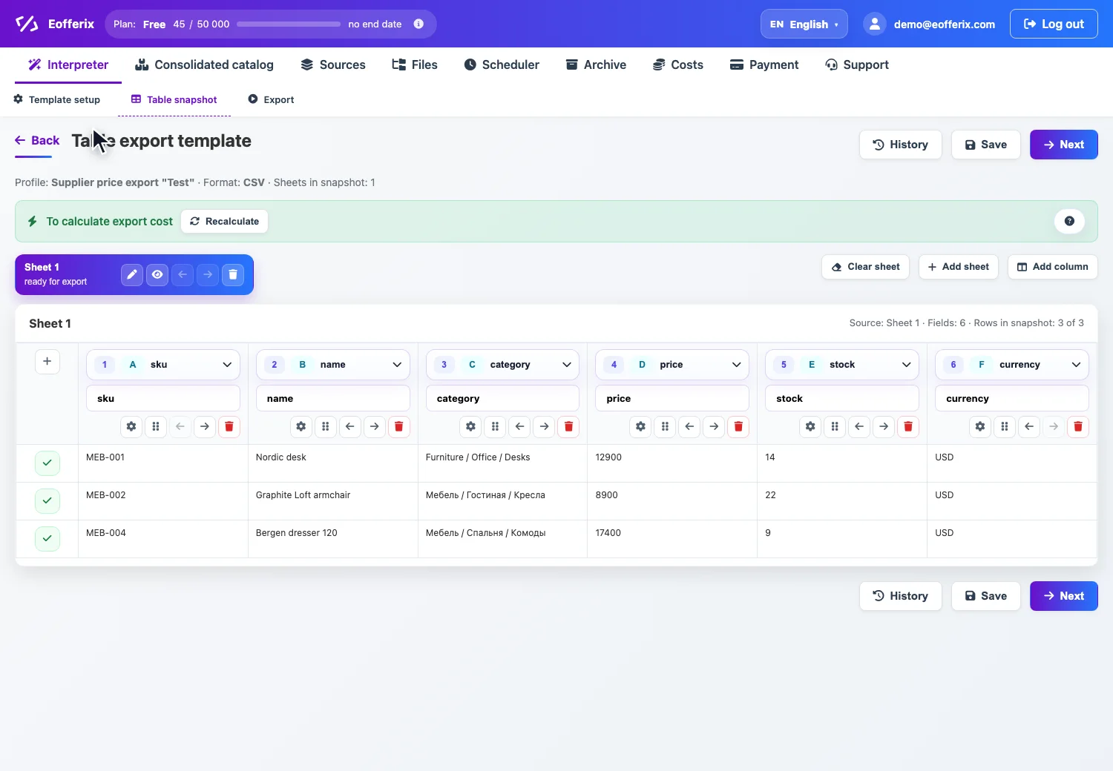Open the Interpreter tab
Image resolution: width=1113 pixels, height=771 pixels.
click(x=68, y=64)
